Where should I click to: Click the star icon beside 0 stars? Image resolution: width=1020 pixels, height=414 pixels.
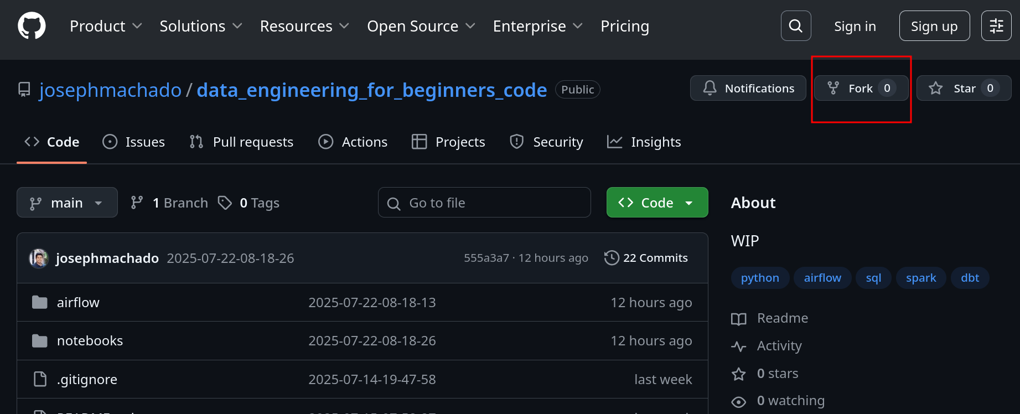tap(739, 374)
